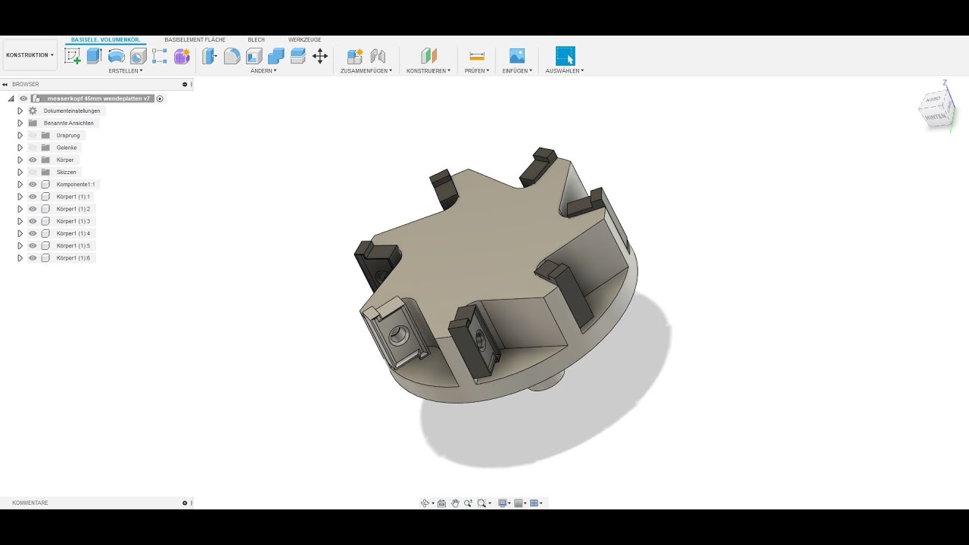The image size is (969, 545).
Task: Hide Körper1 (1):1
Action: click(x=33, y=197)
